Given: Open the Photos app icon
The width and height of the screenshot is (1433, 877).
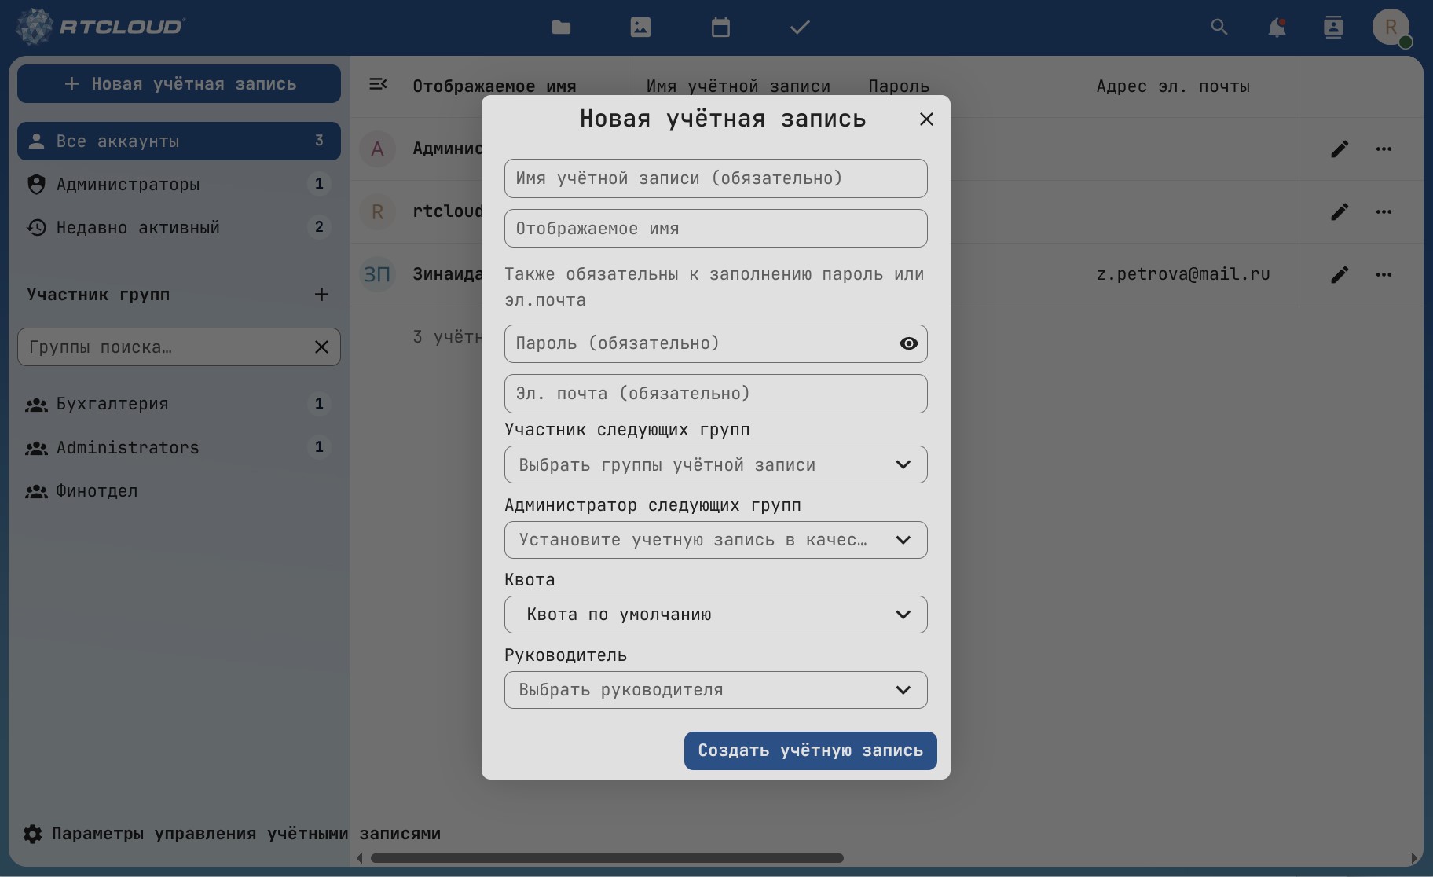Looking at the screenshot, I should click(x=640, y=28).
